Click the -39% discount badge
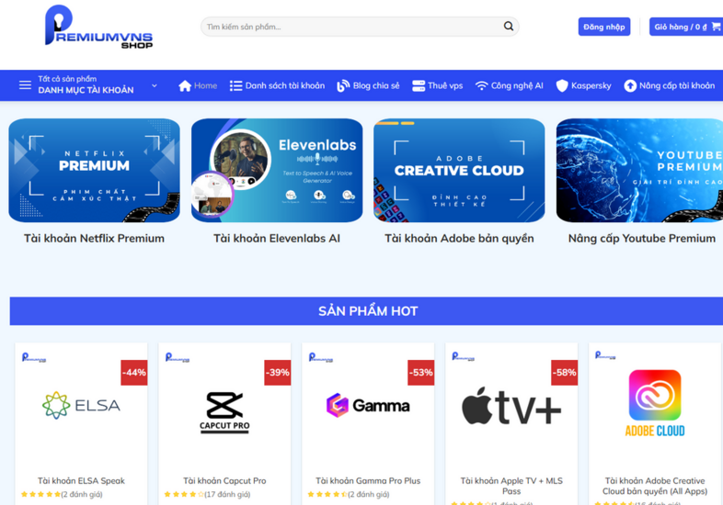Viewport: 723px width, 505px height. click(278, 373)
